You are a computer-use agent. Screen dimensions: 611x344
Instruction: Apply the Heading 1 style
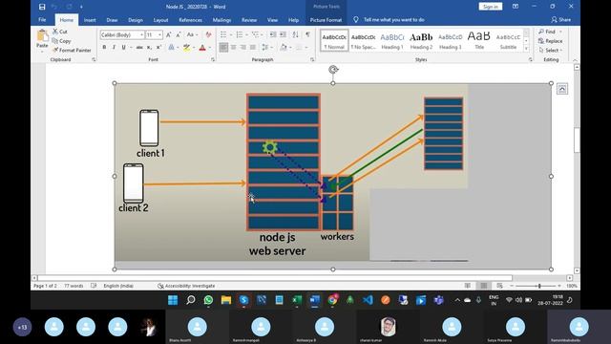coord(392,40)
